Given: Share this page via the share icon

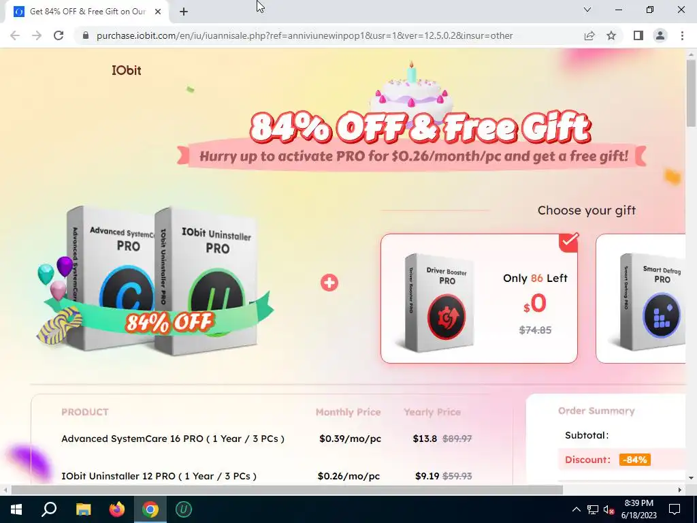Looking at the screenshot, I should click(x=589, y=35).
